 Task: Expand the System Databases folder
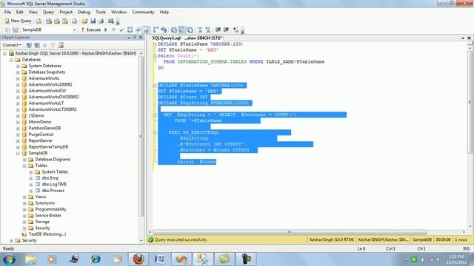[x=18, y=66]
